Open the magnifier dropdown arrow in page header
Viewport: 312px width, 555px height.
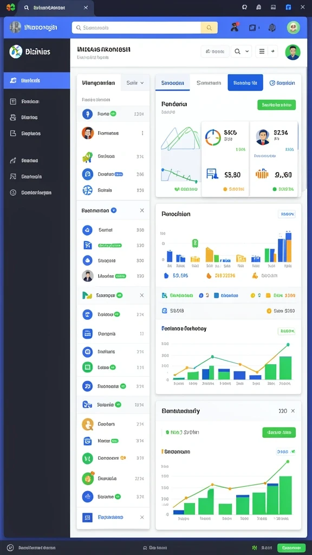(247, 51)
